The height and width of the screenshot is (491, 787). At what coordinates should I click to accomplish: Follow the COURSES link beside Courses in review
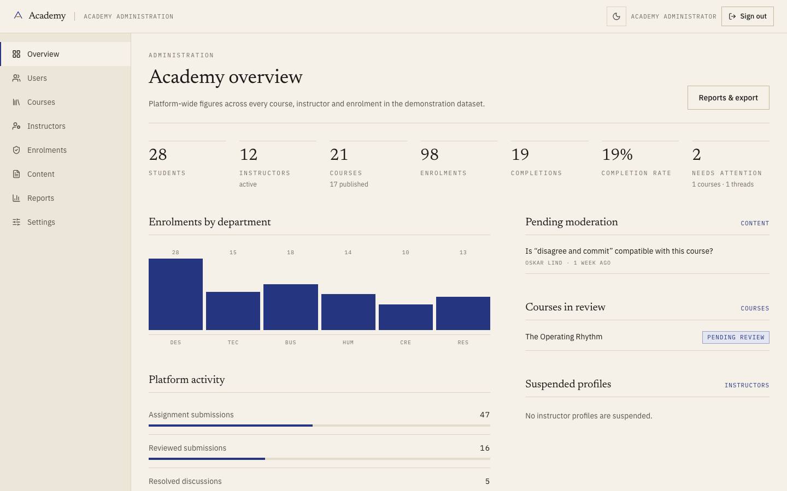pos(755,308)
